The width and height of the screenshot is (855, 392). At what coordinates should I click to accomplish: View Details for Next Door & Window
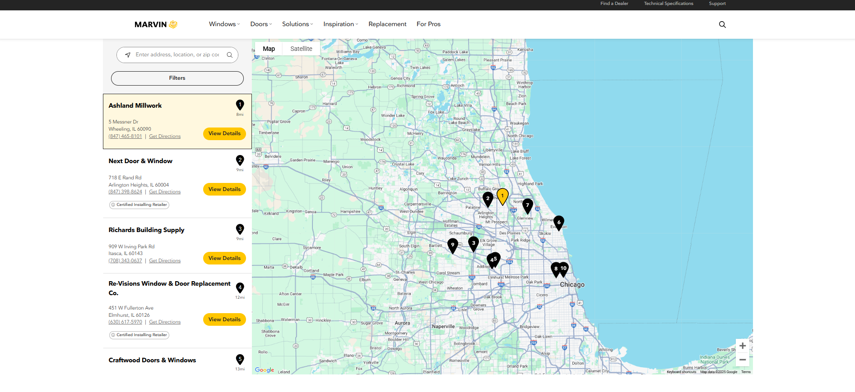(224, 189)
